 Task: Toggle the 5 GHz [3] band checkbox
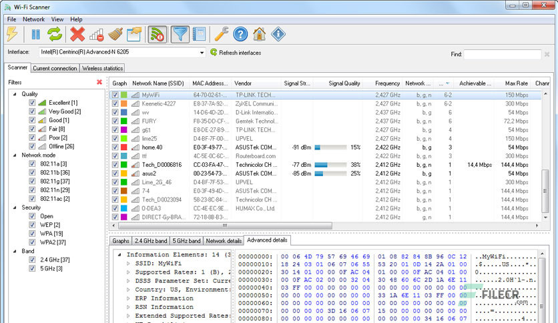coord(32,268)
